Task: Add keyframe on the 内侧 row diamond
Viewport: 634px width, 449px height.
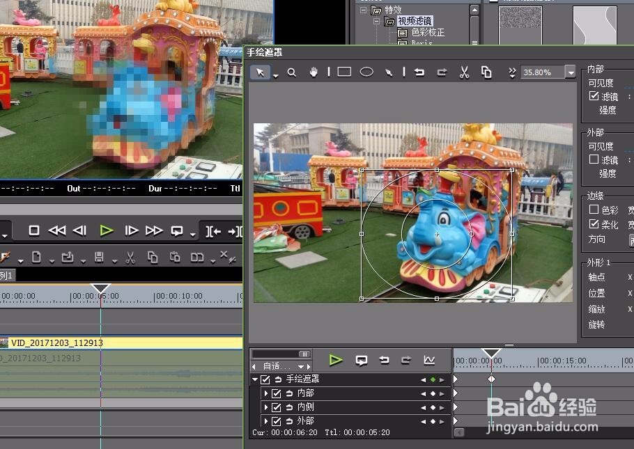Action: click(433, 408)
